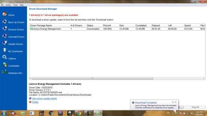This screenshot has width=207, height=116.
Task: Click the 00:01:05 elapsed cell
Action: click(156, 29)
